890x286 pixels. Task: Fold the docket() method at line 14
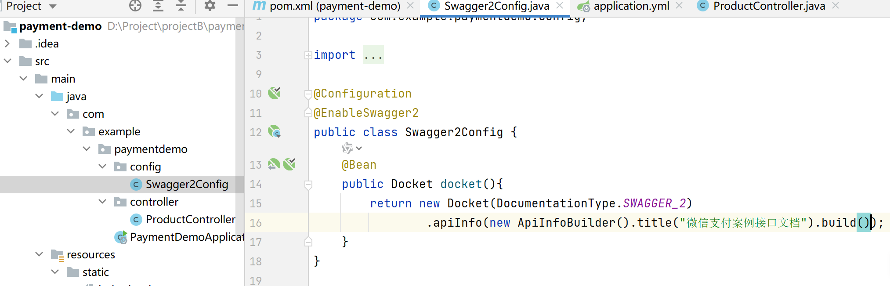308,185
